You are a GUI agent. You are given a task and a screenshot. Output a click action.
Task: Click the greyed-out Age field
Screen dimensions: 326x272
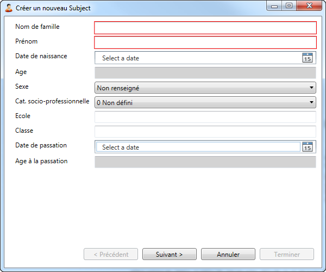(x=205, y=73)
